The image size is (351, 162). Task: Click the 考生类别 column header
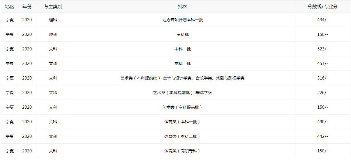53,7
